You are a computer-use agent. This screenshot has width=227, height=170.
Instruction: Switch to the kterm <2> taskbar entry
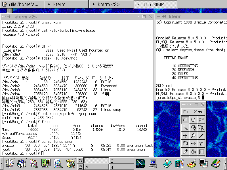pos(111,4)
